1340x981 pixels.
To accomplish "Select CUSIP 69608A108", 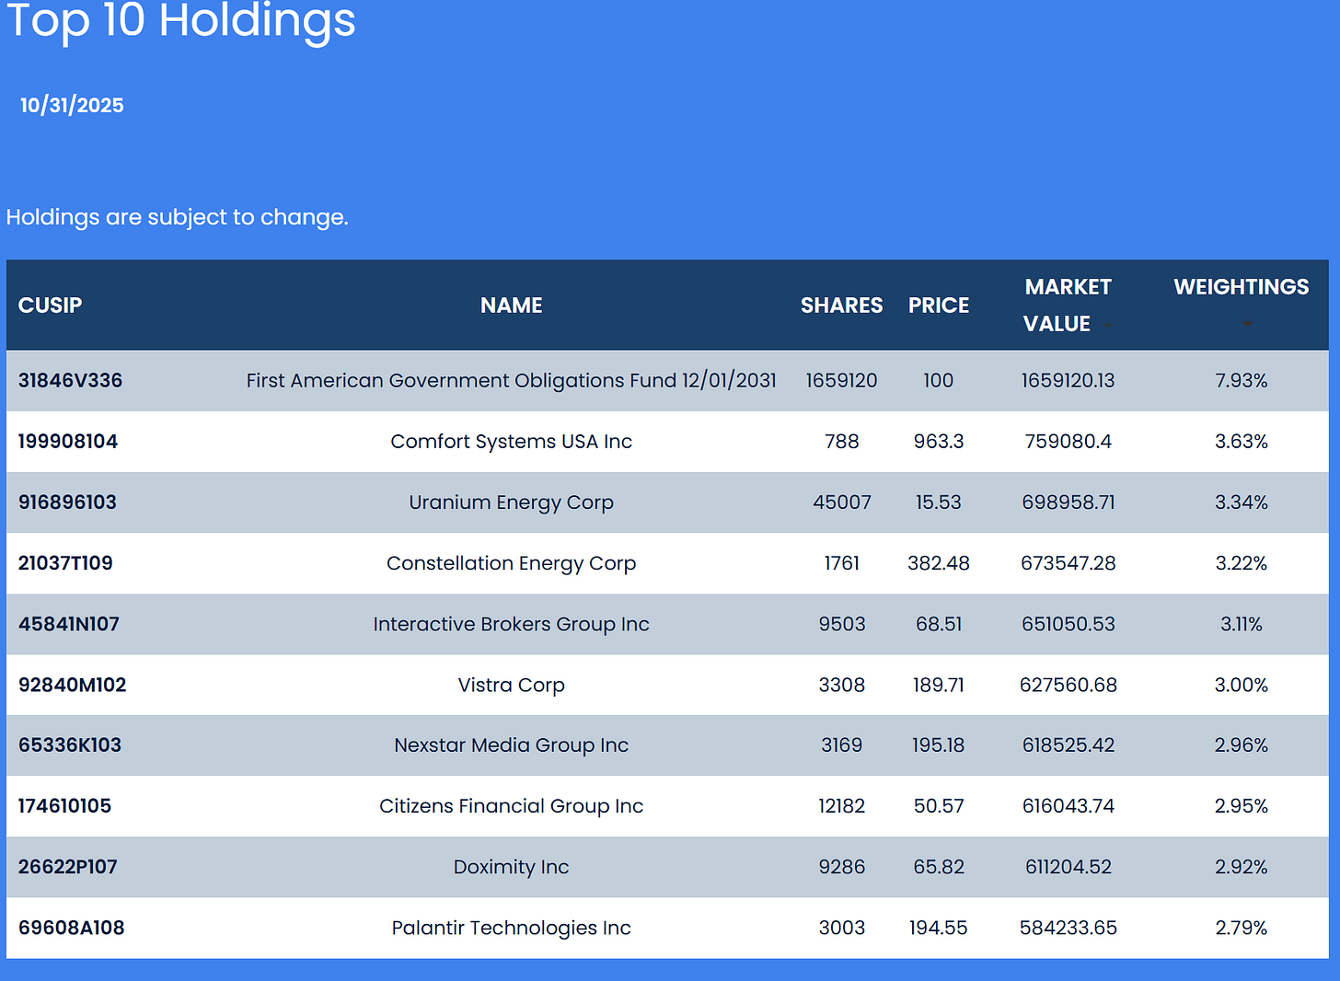I will coord(71,928).
